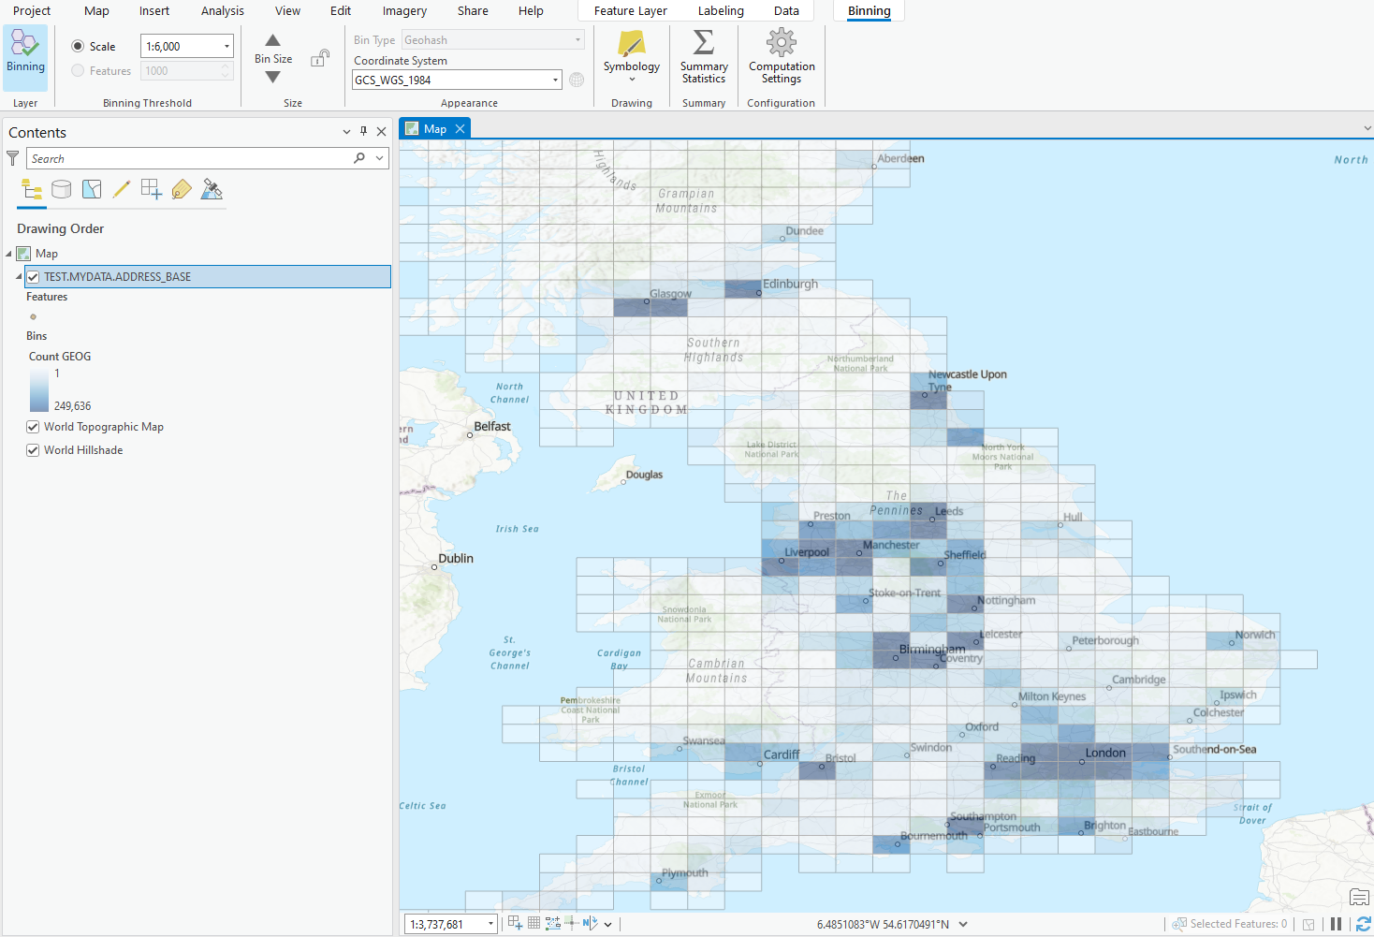Collapse the TEST.MYDATA.ADDRESS_BASE layer tree
This screenshot has height=937, width=1374.
click(x=19, y=276)
